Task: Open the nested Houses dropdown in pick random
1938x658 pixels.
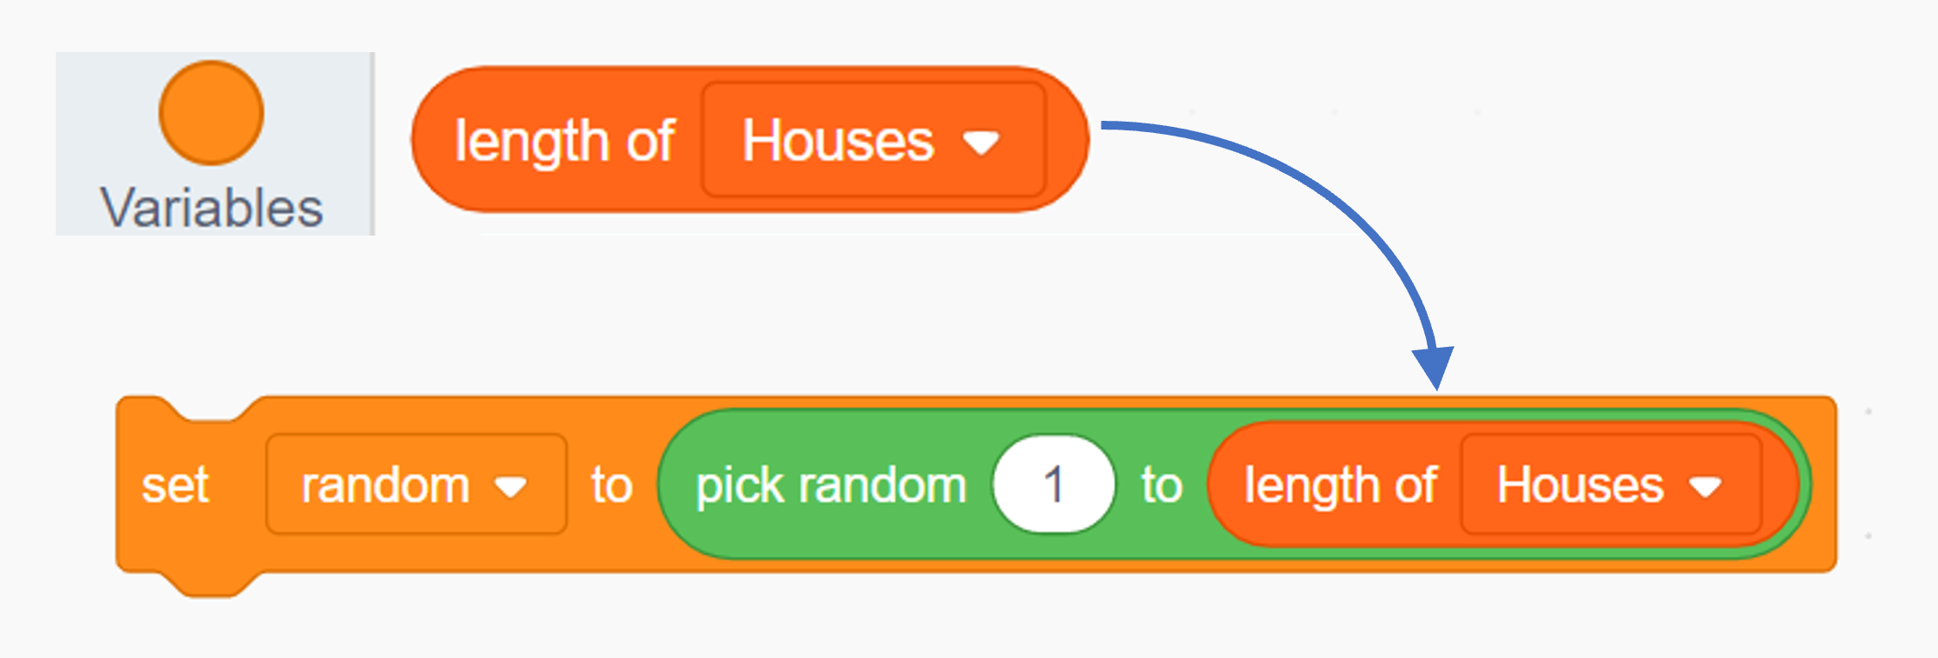Action: [x=1610, y=485]
